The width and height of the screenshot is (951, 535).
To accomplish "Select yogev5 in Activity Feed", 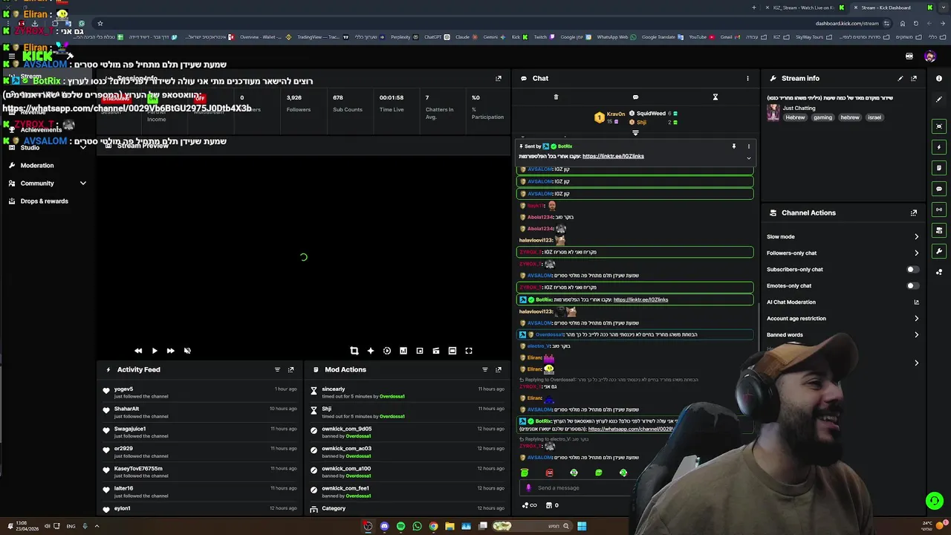I will 123,389.
